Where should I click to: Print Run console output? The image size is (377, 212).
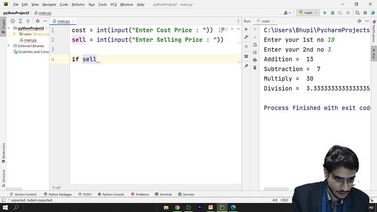255,60
